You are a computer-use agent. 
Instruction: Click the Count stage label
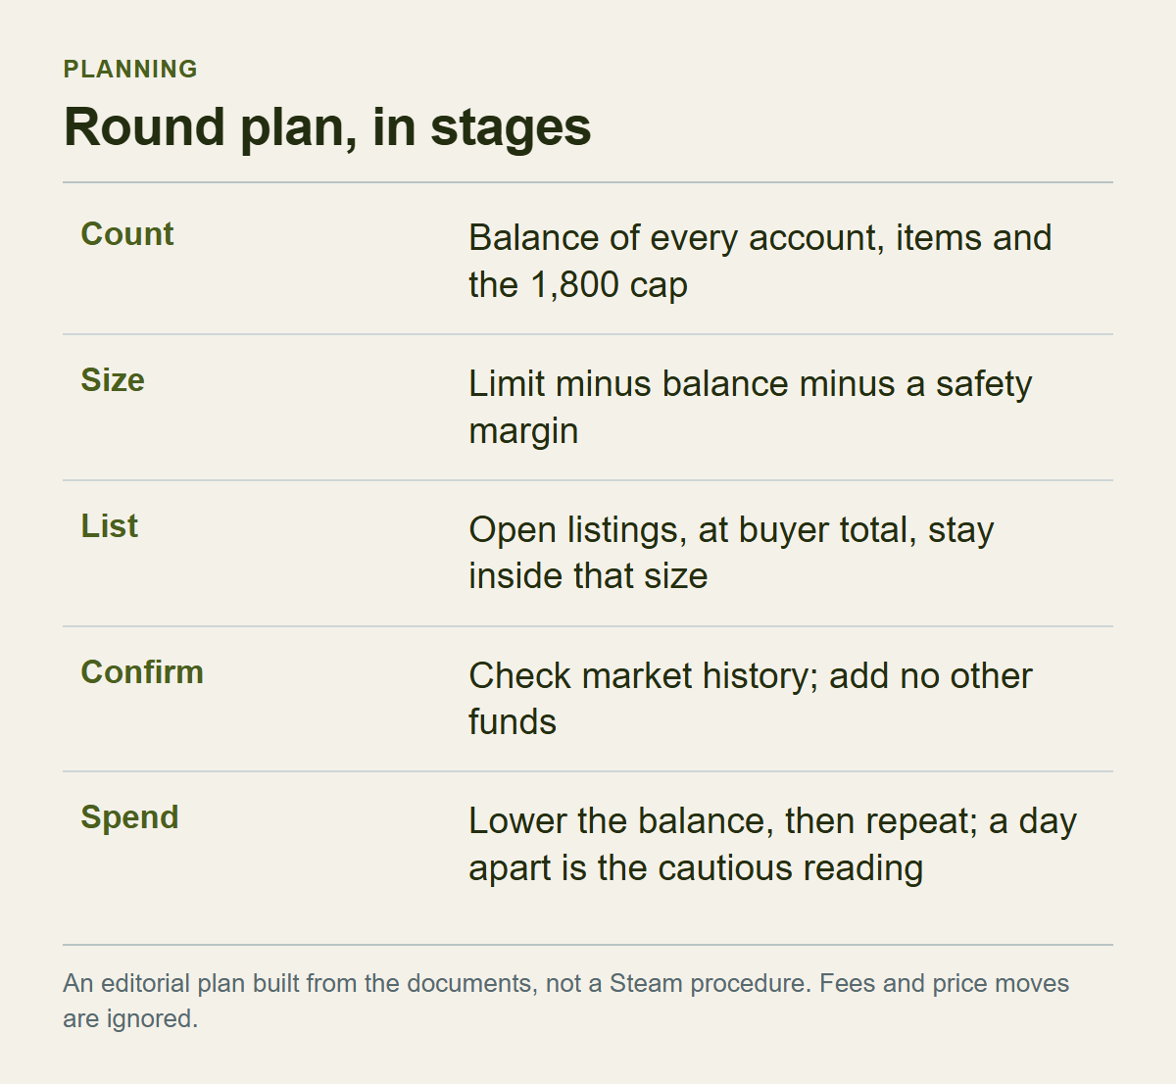[x=127, y=234]
